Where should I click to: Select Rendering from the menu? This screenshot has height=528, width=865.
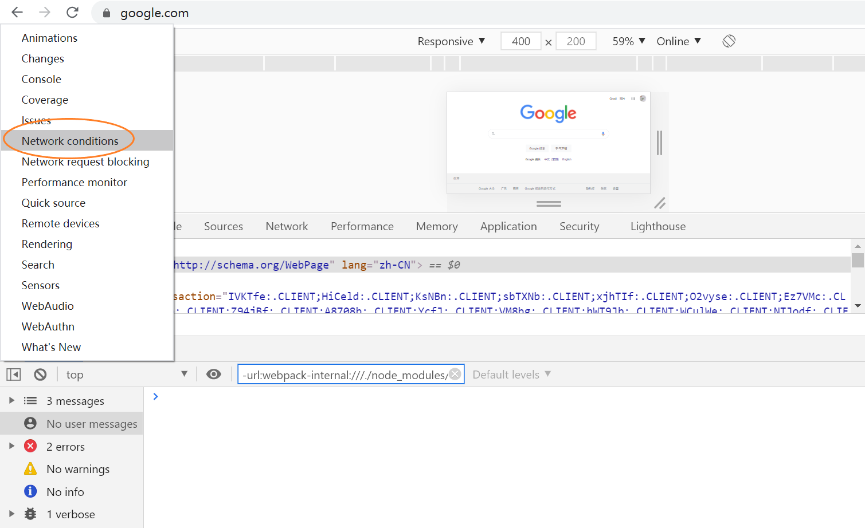click(87, 244)
